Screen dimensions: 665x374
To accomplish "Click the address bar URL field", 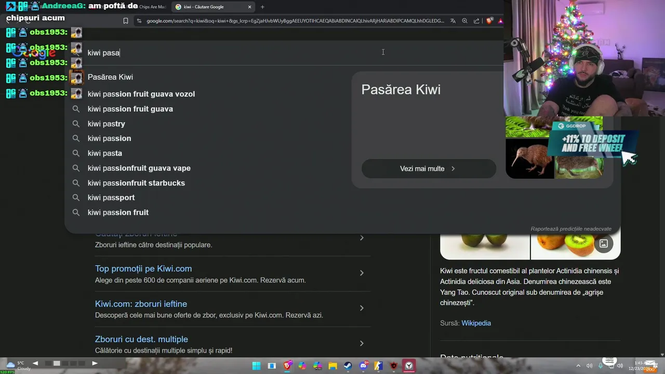I will pos(295,21).
